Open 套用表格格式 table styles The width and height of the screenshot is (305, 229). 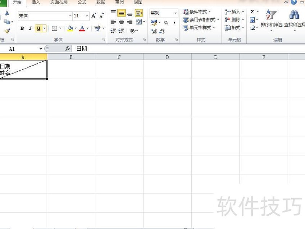click(x=201, y=20)
